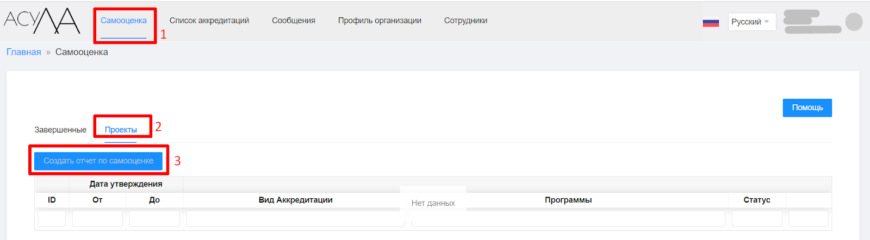Open Профиль организации menu item
Image resolution: width=870 pixels, height=240 pixels.
click(380, 21)
